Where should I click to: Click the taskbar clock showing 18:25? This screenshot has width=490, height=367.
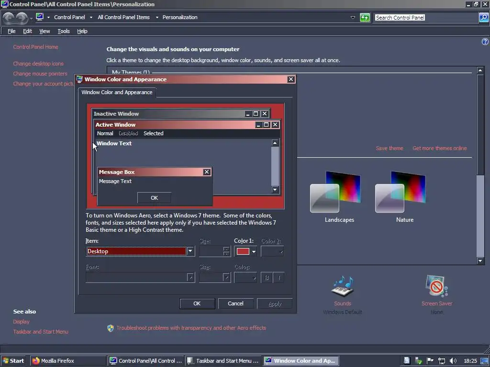tap(470, 361)
